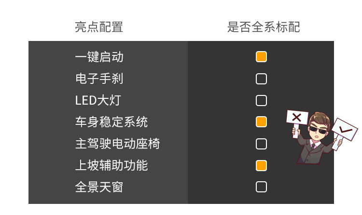The height and width of the screenshot is (215, 362).
Task: Disable the 上坡辅助功能 checkbox
Action: coord(261,165)
